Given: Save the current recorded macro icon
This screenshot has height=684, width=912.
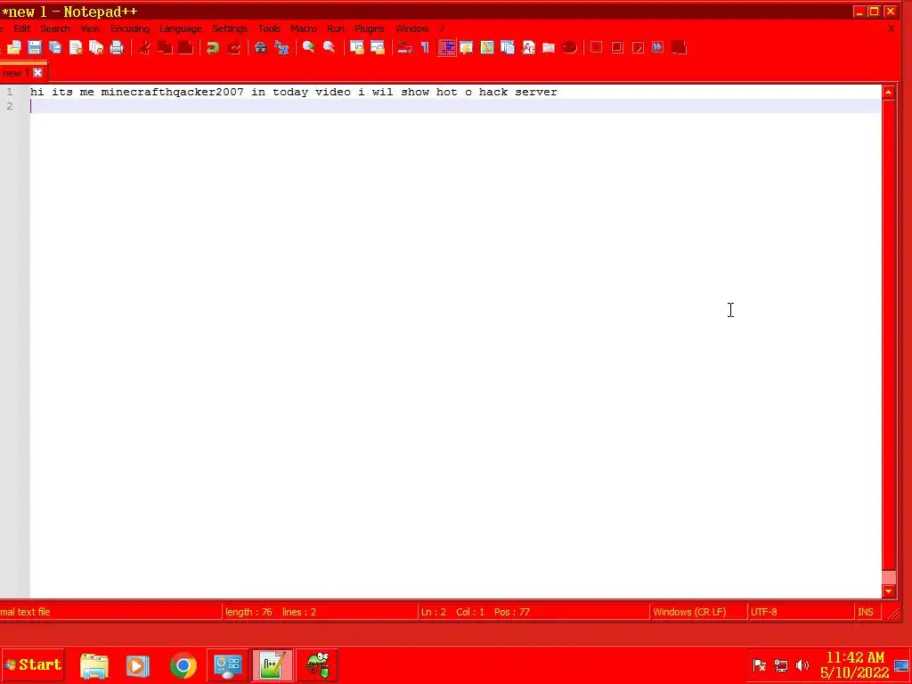Looking at the screenshot, I should (679, 48).
